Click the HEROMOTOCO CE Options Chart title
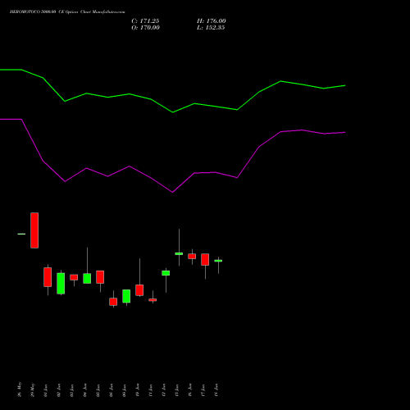This screenshot has width=410, height=410. [67, 12]
